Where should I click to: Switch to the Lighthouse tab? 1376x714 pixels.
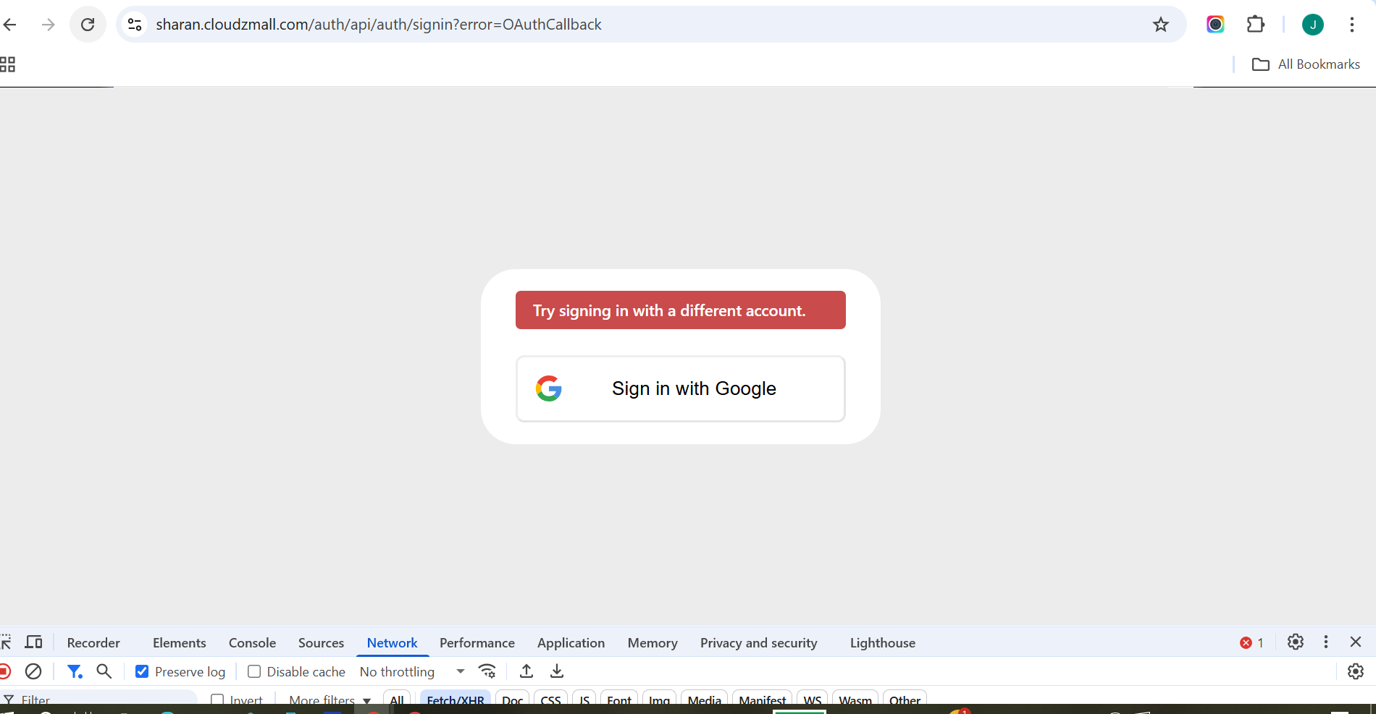(x=883, y=643)
